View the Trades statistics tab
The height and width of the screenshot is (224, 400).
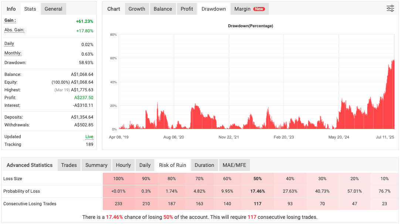tap(69, 165)
